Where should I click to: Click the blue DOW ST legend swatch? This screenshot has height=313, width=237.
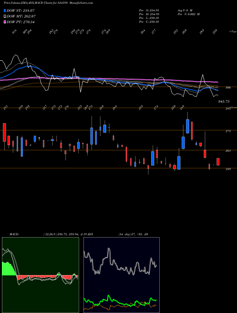(x=5, y=10)
